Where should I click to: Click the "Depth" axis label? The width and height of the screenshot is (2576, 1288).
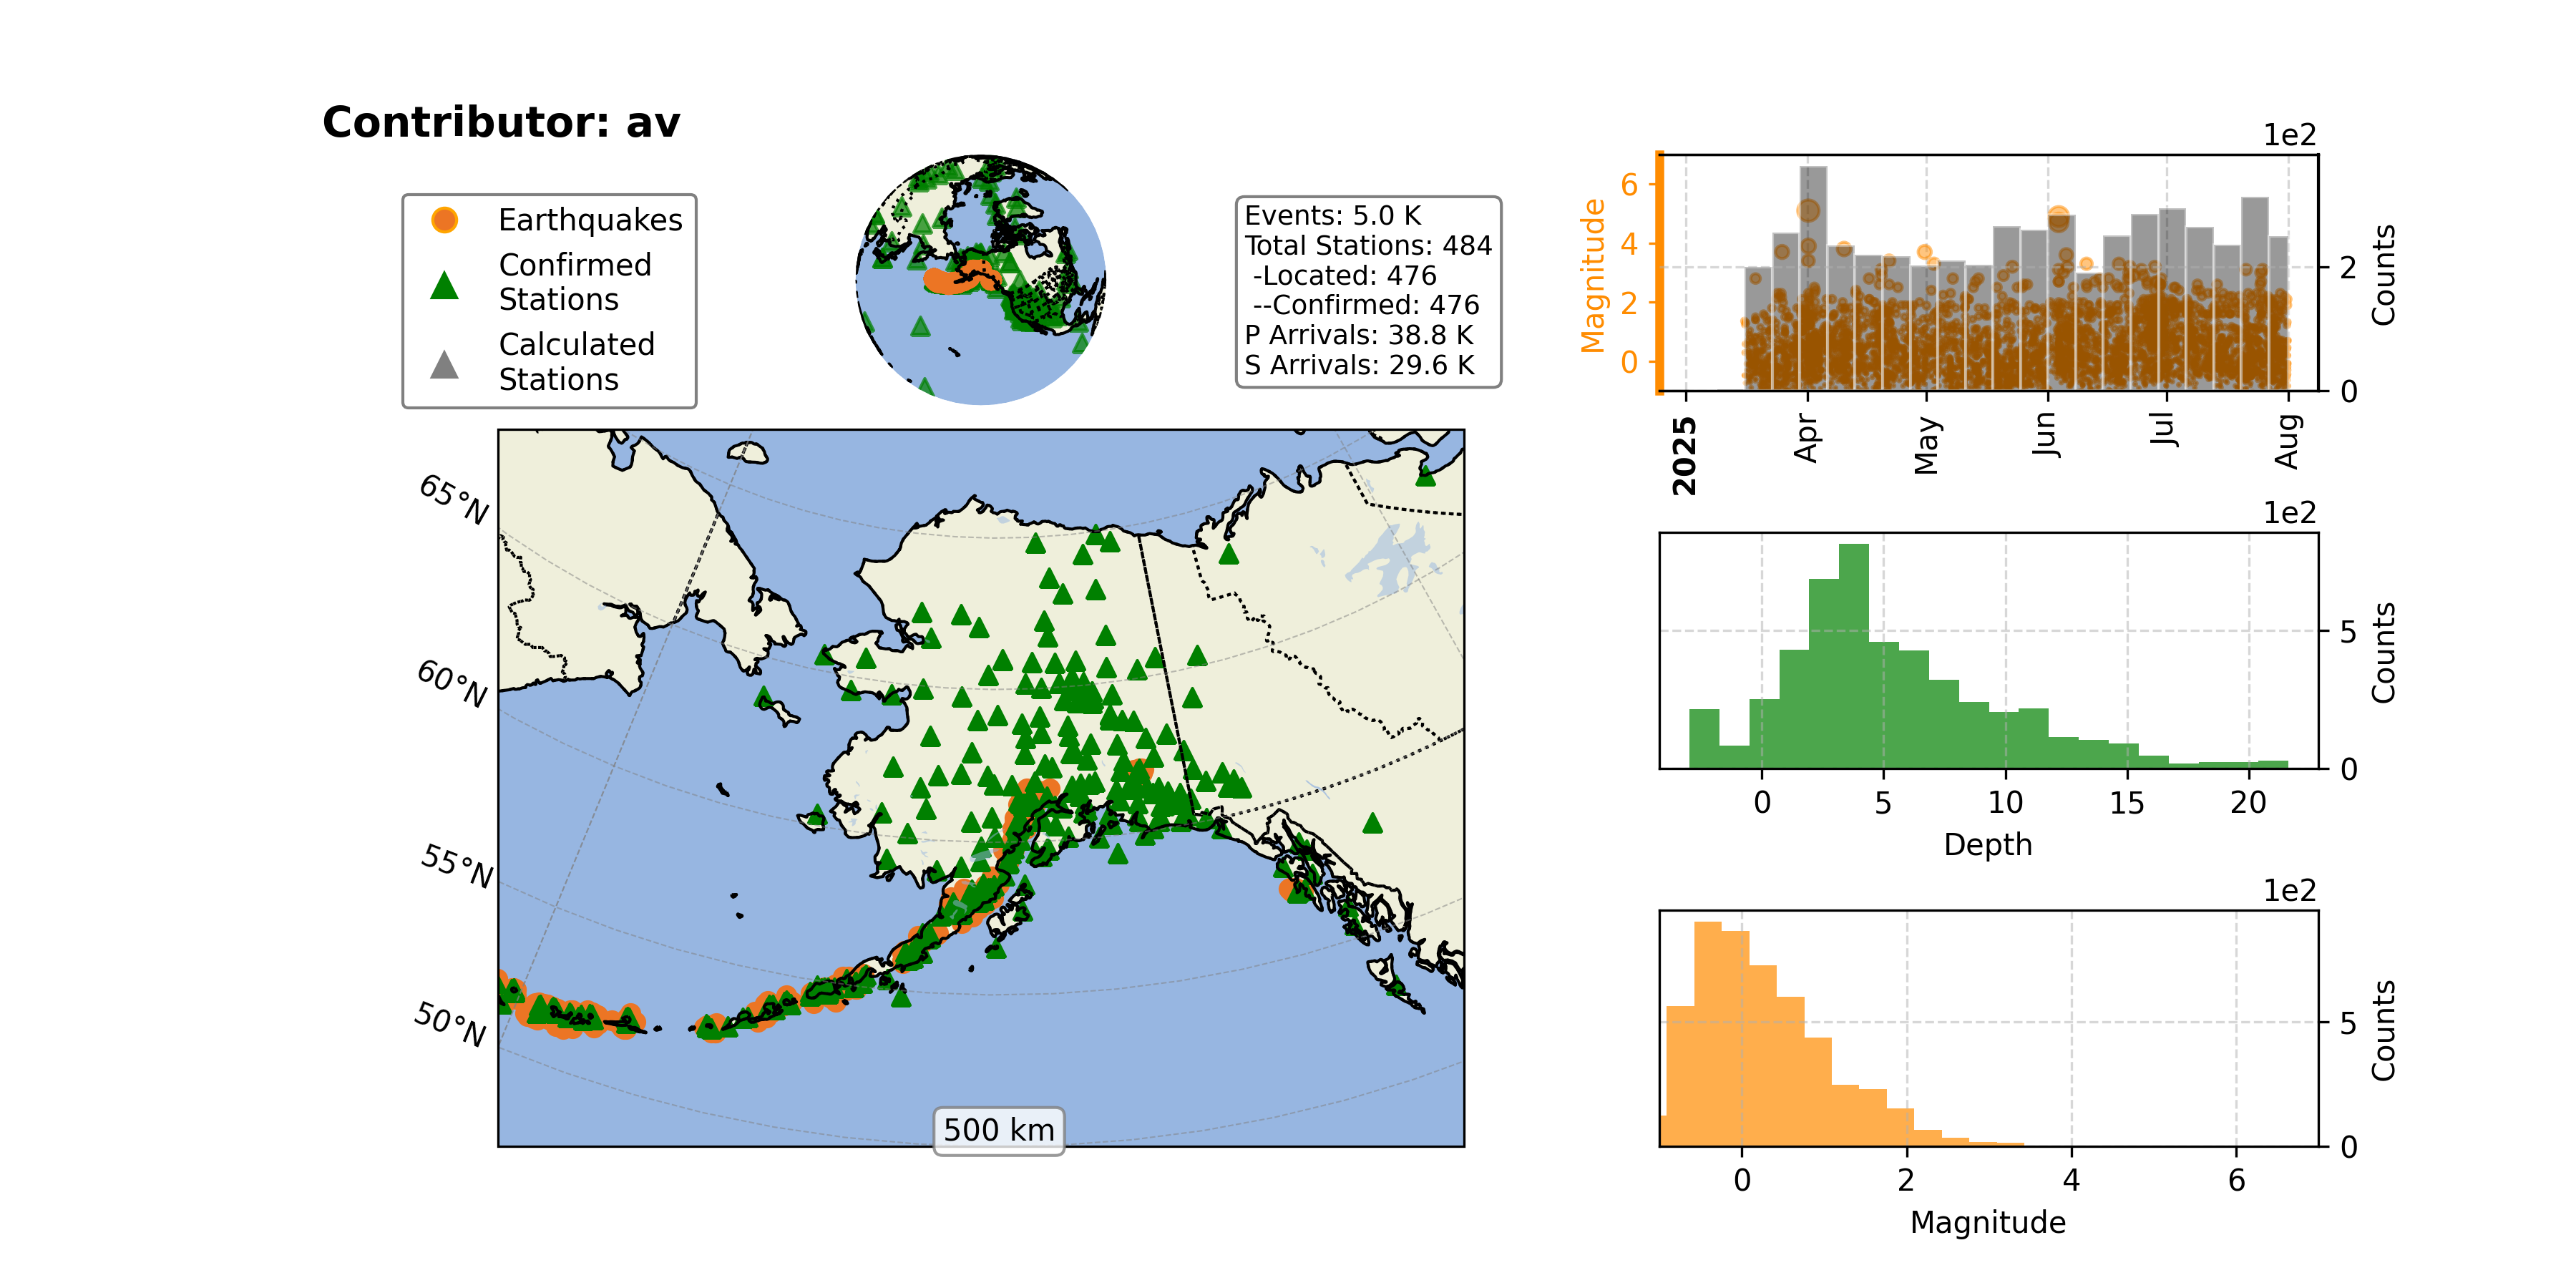coord(1988,845)
